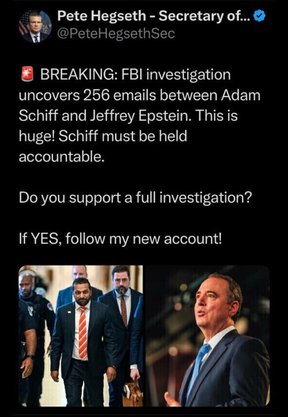Click the brown leather briefcase in photo

133,394
